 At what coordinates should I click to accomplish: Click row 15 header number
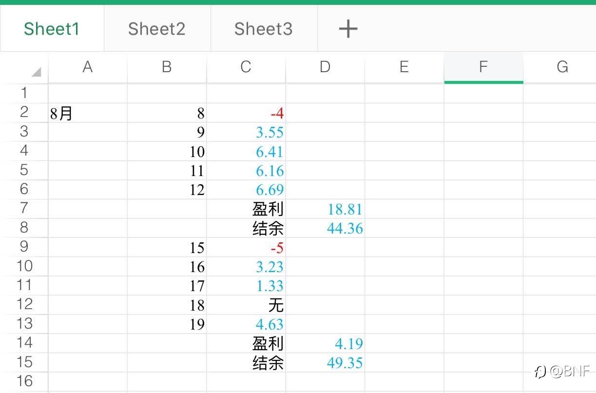coord(24,362)
